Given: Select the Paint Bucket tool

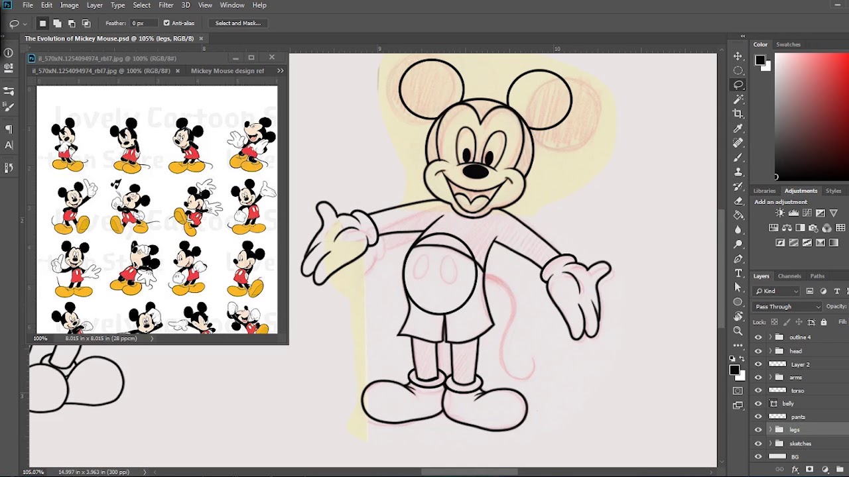Looking at the screenshot, I should 738,215.
